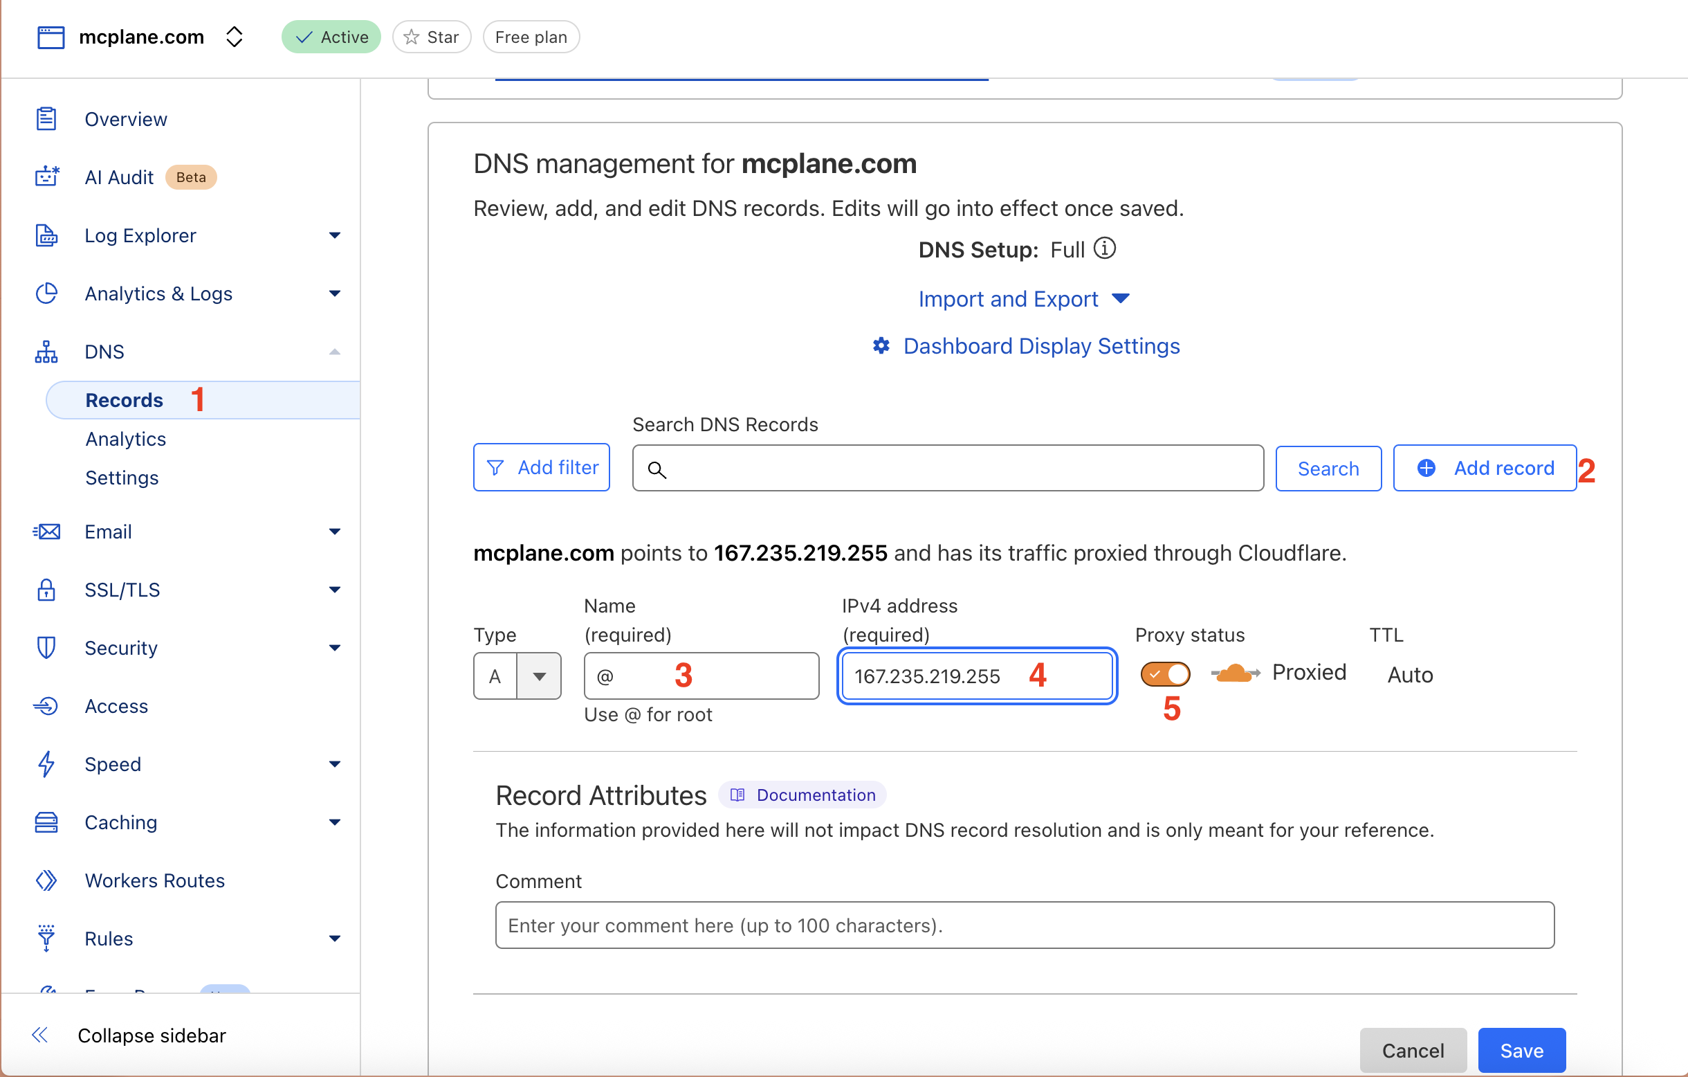1688x1077 pixels.
Task: Open the mcplane.com domain switcher arrows
Action: click(x=234, y=37)
